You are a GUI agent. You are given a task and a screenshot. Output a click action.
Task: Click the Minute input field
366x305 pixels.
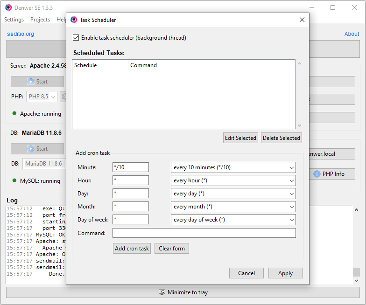pyautogui.click(x=131, y=167)
